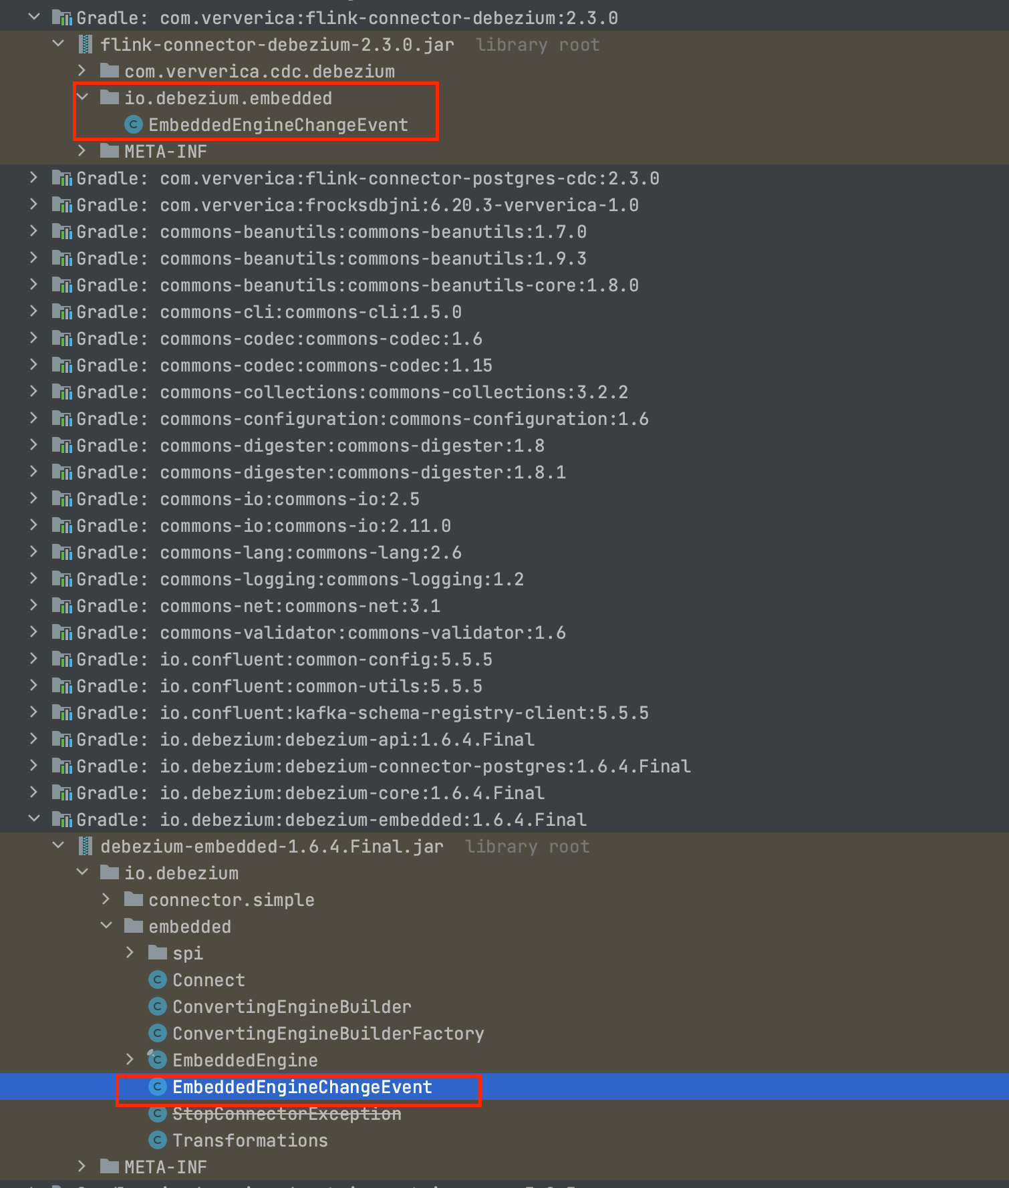Select commons-collections:3.2.2 library row

504,392
